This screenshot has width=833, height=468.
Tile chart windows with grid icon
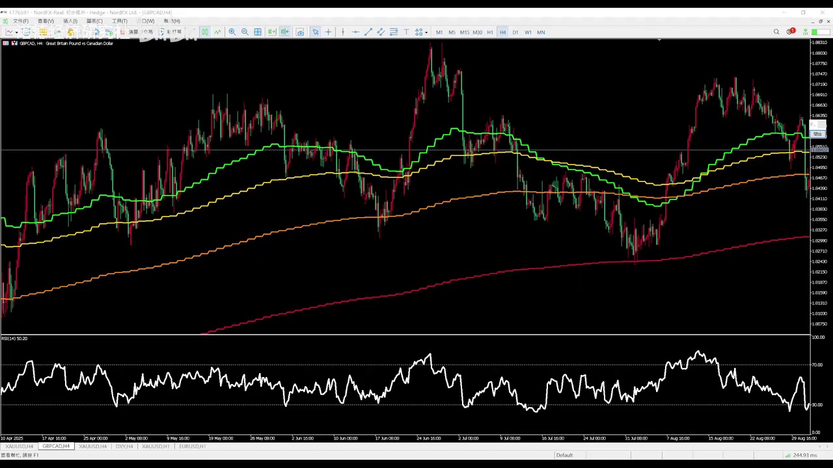coord(258,32)
